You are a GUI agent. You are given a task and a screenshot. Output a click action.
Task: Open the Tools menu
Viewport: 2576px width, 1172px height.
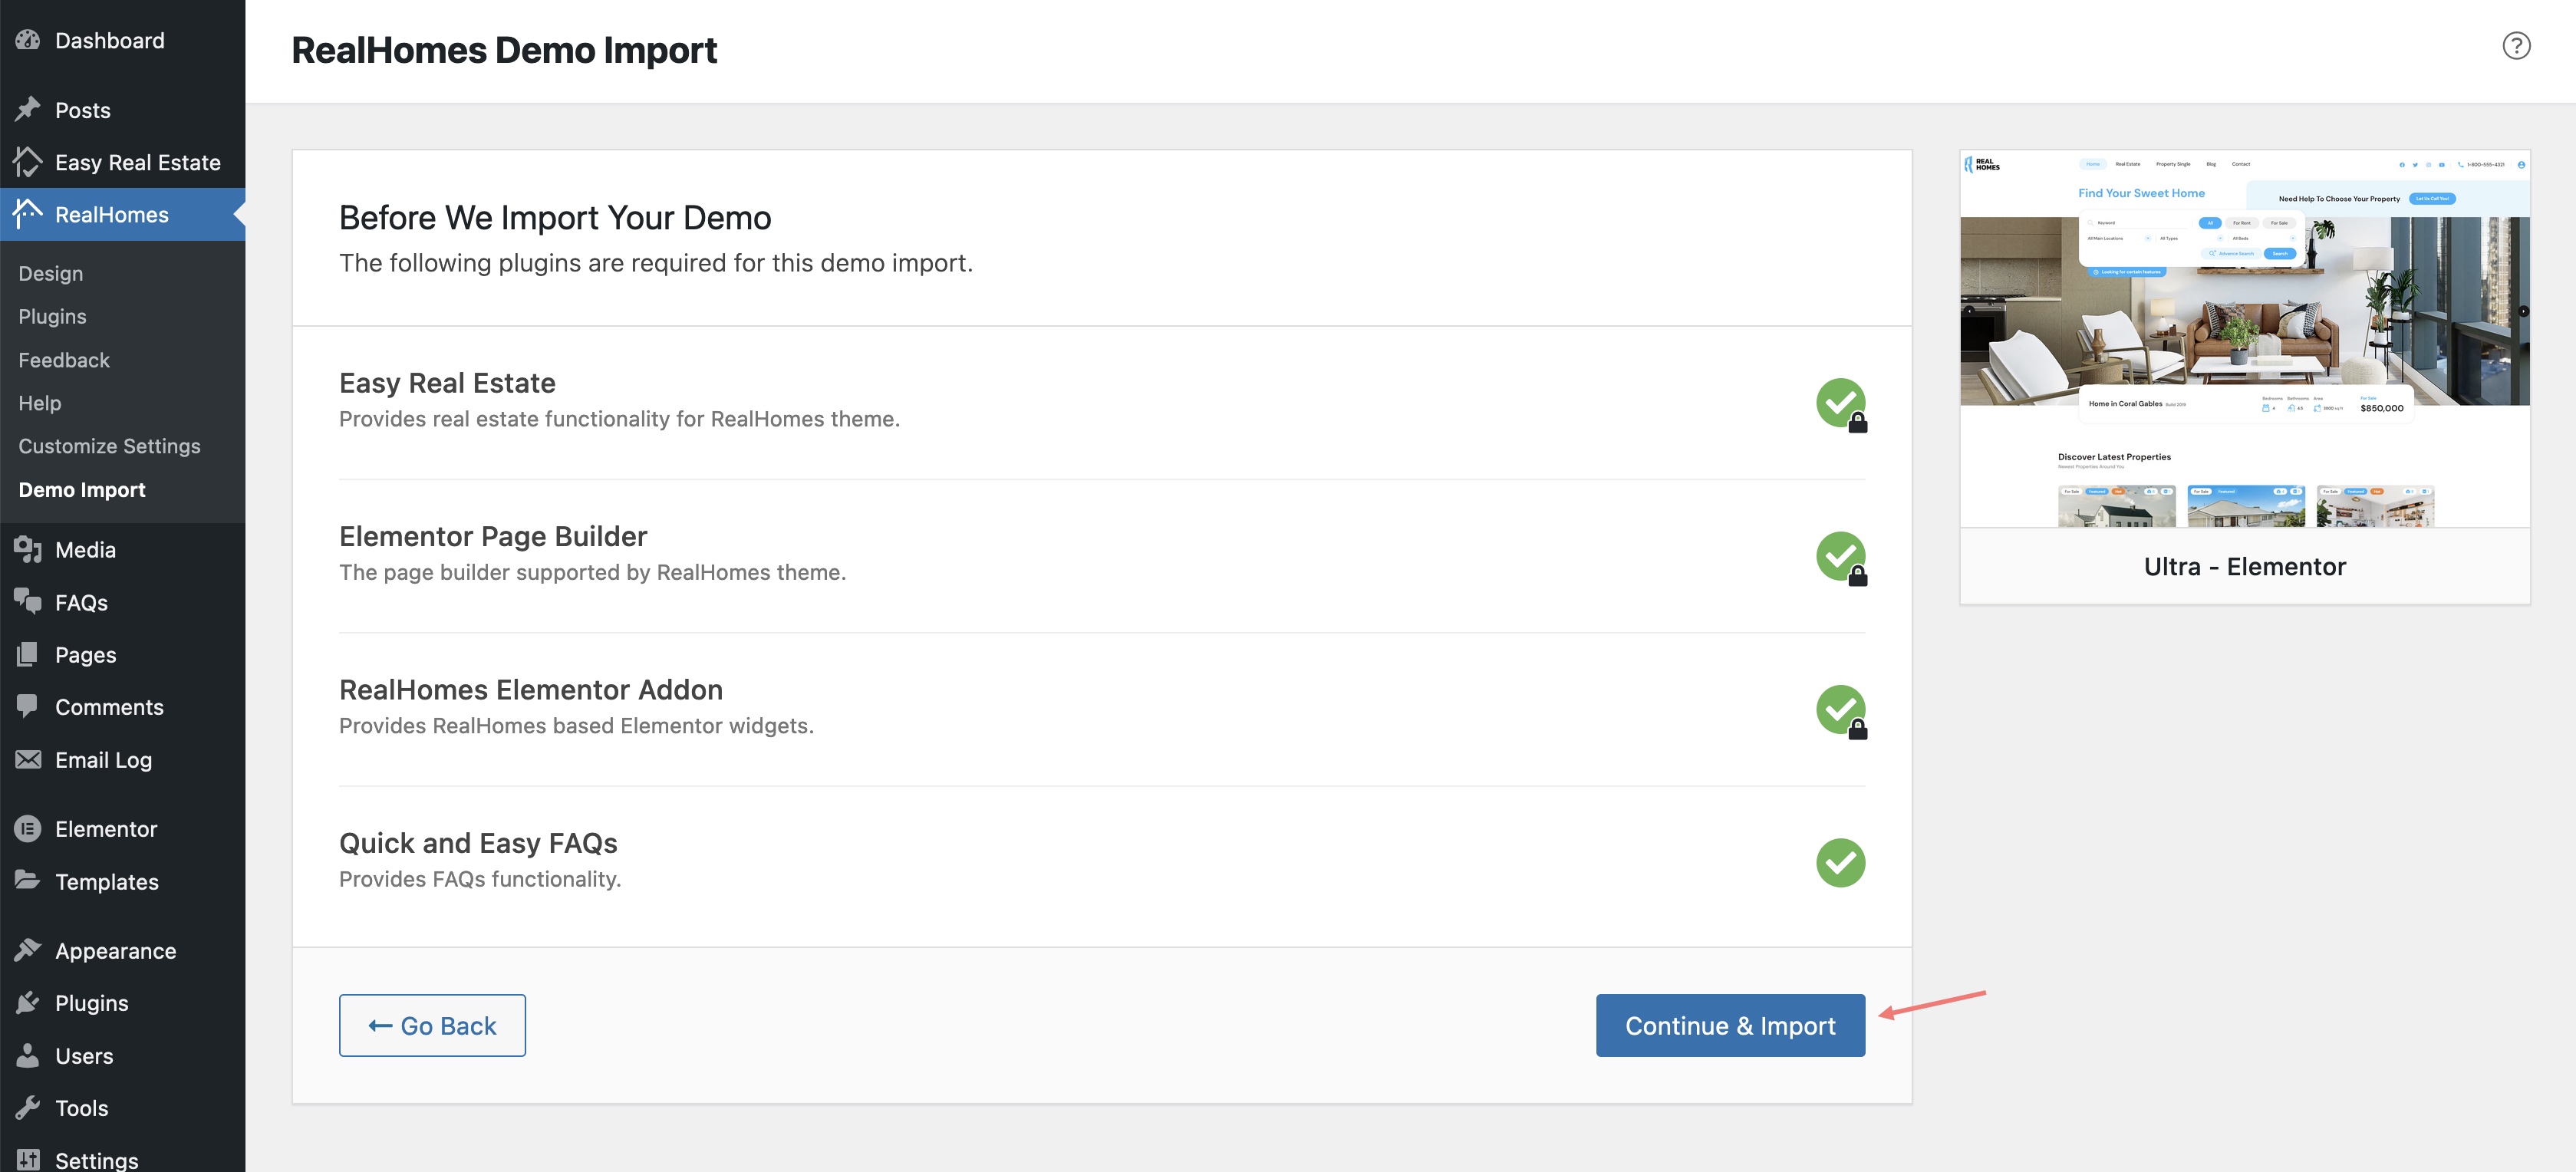click(x=122, y=1108)
